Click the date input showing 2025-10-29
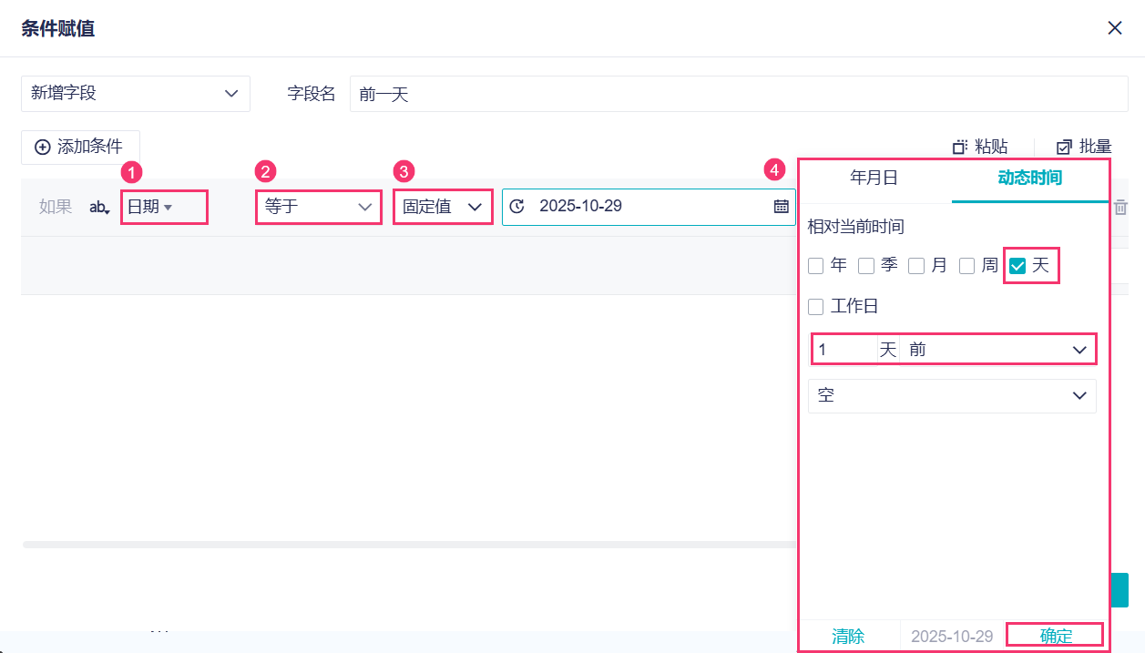This screenshot has height=653, width=1145. pyautogui.click(x=649, y=207)
